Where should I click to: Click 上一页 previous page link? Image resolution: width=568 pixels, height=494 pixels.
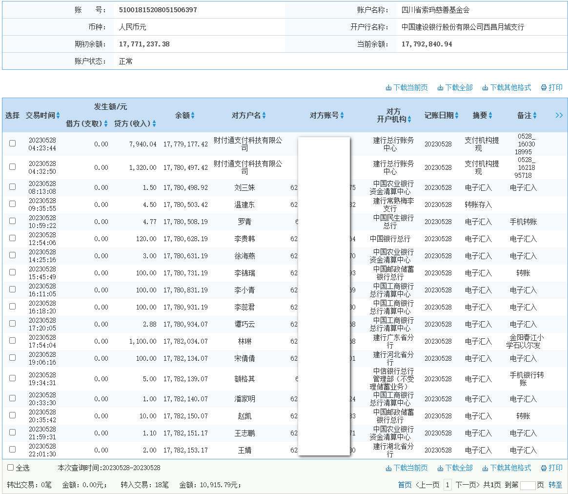[x=427, y=485]
